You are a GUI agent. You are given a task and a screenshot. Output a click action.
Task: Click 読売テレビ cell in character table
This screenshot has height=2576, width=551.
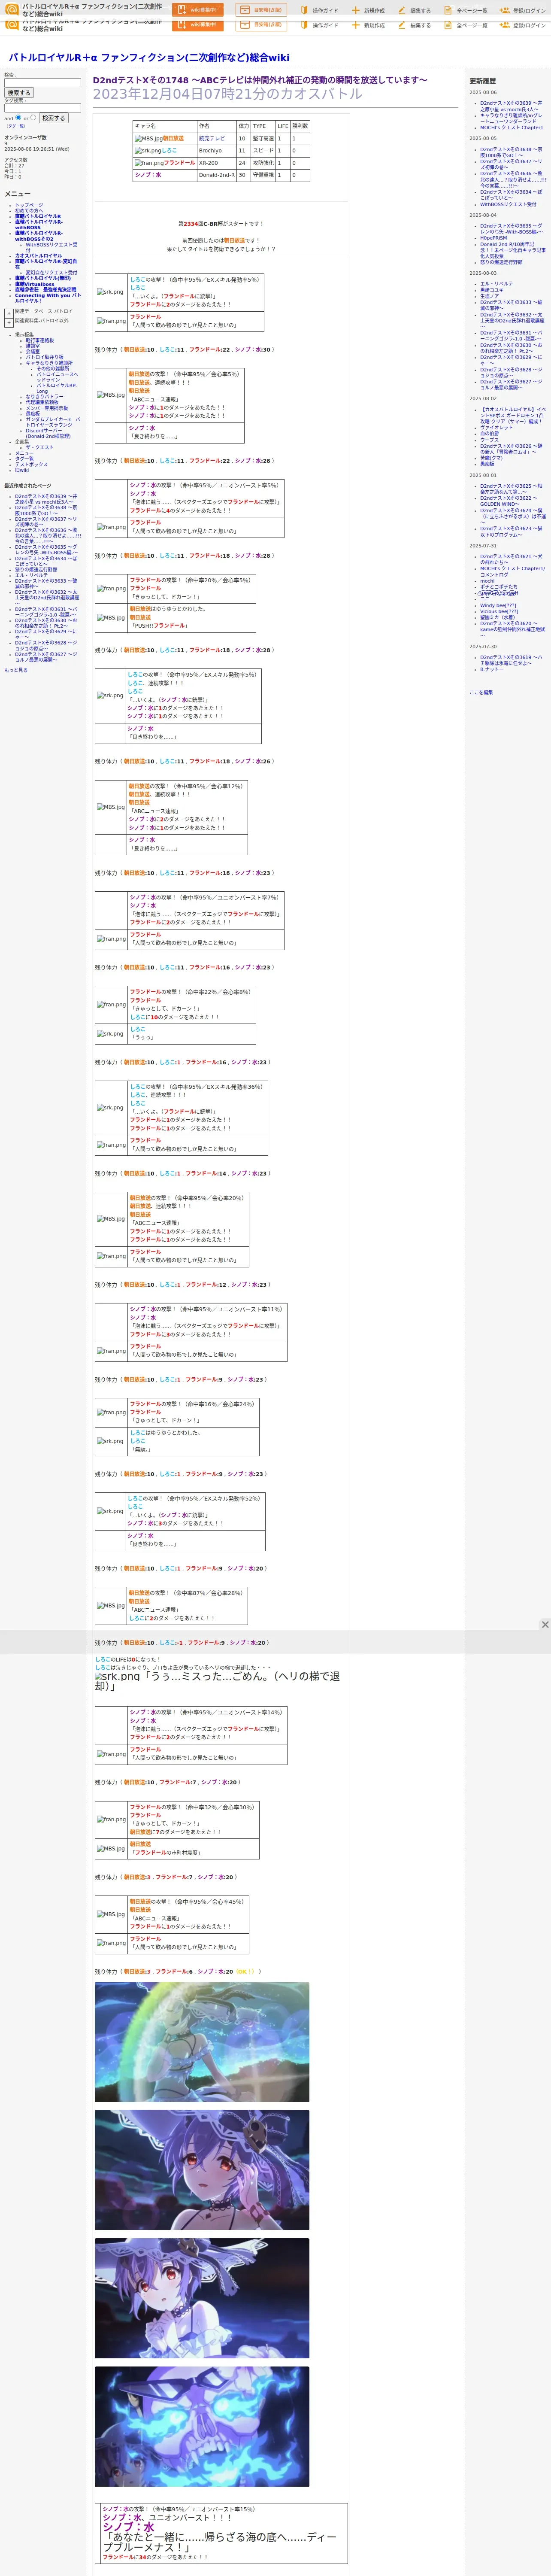[211, 139]
